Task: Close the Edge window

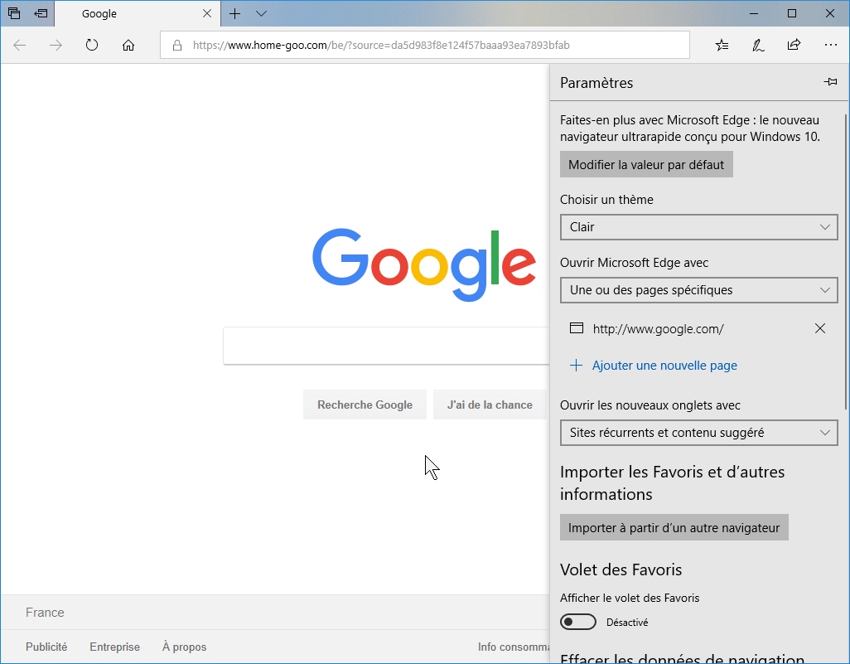Action: click(830, 13)
